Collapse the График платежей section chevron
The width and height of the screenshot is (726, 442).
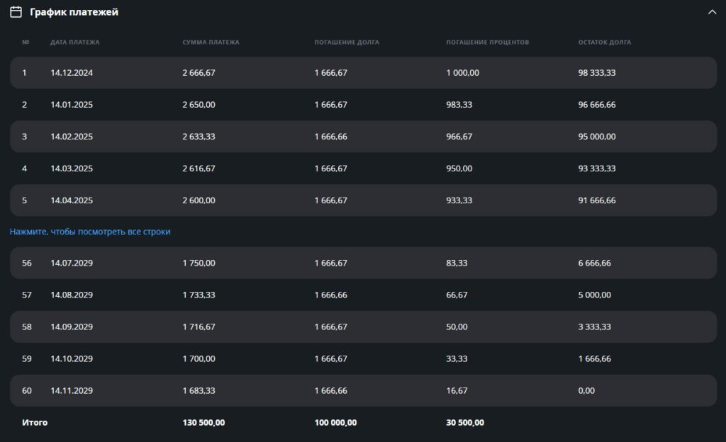712,12
